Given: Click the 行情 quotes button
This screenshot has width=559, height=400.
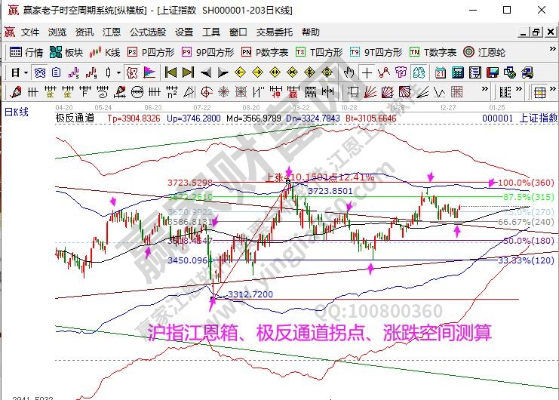Looking at the screenshot, I should click(26, 52).
